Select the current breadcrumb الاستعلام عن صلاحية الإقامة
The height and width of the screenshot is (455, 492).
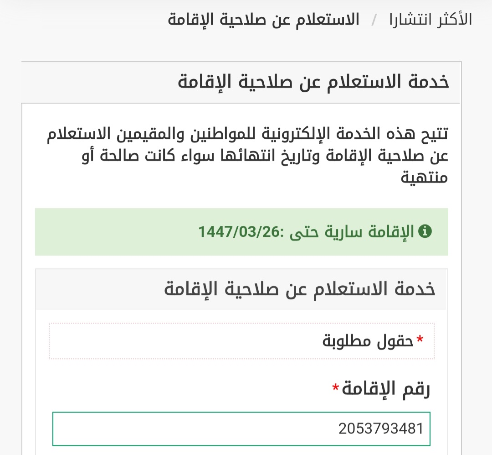point(263,20)
